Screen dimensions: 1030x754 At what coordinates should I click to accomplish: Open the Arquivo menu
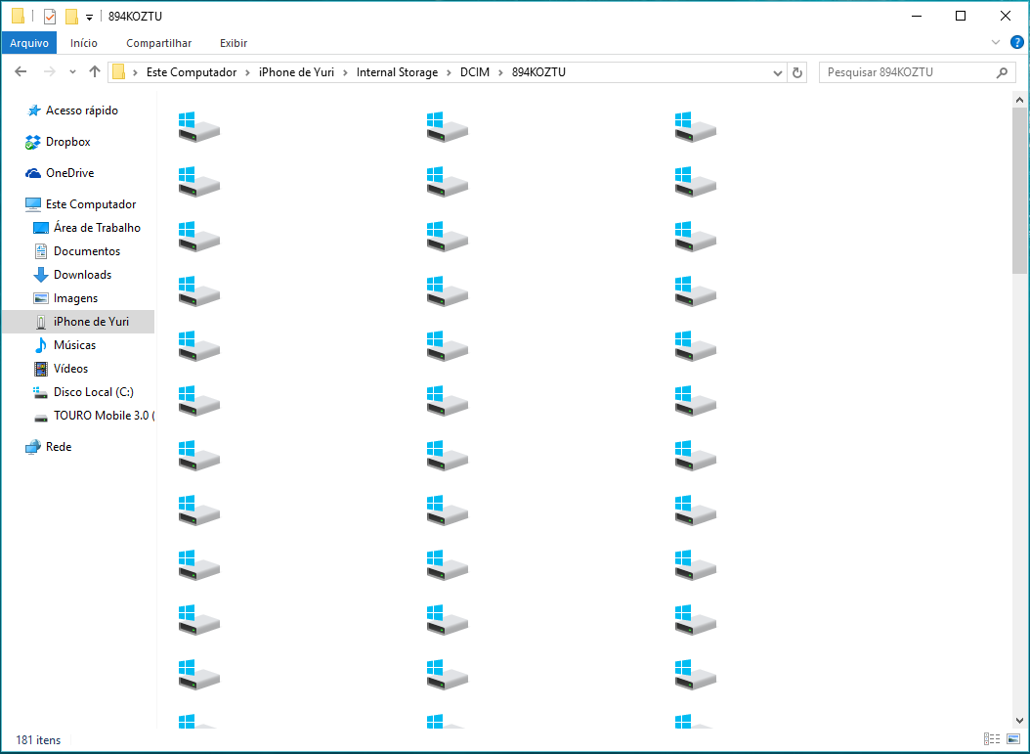29,43
